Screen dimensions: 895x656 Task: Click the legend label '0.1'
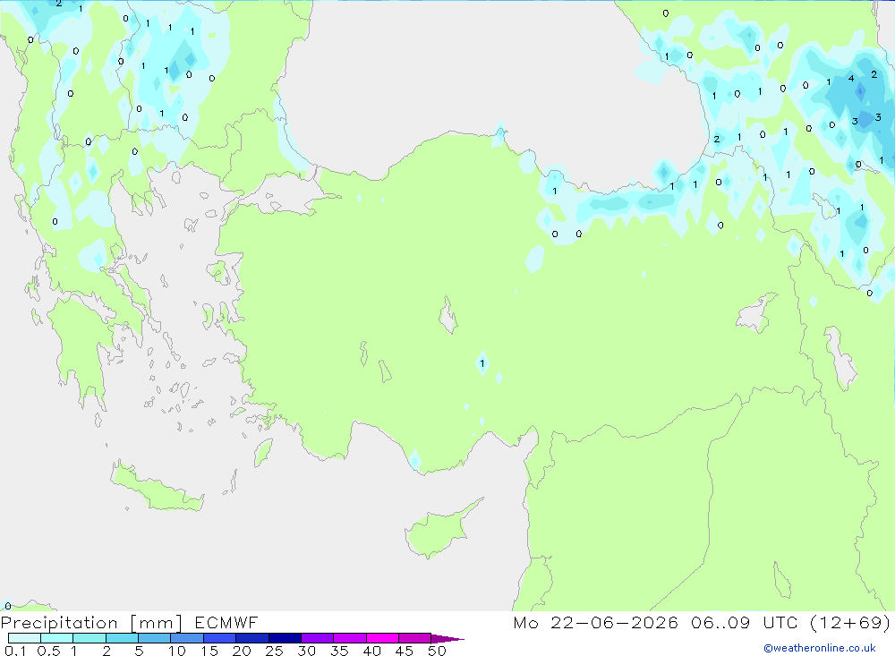pos(15,651)
